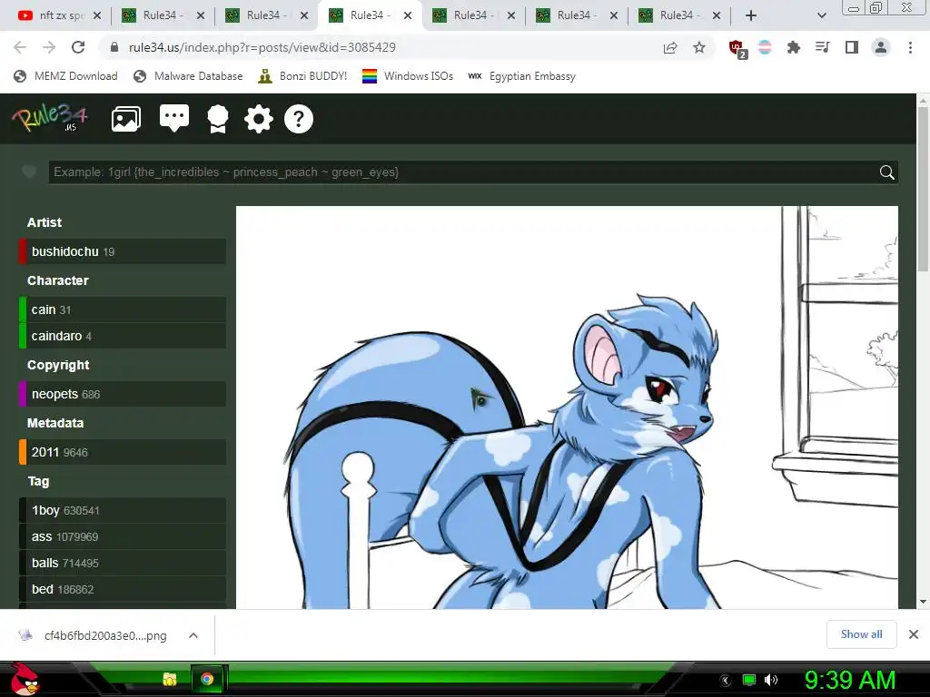
Task: Expand the tab search chevron
Action: point(821,15)
